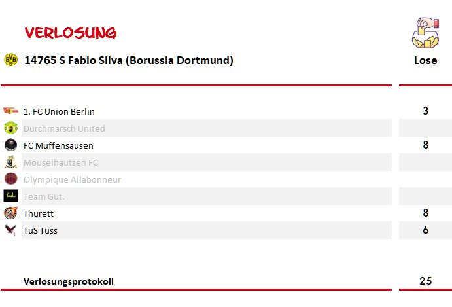The image size is (452, 307).
Task: Open the Verlosungsprotokoll label
Action: coord(69,281)
